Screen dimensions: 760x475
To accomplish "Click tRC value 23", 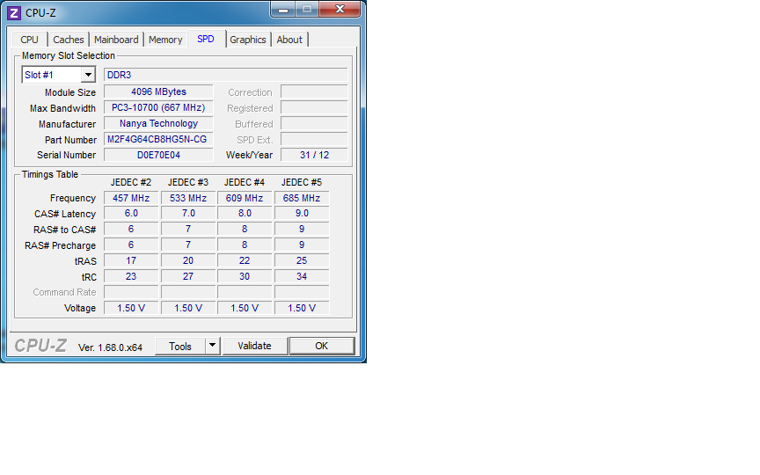I will click(x=131, y=276).
